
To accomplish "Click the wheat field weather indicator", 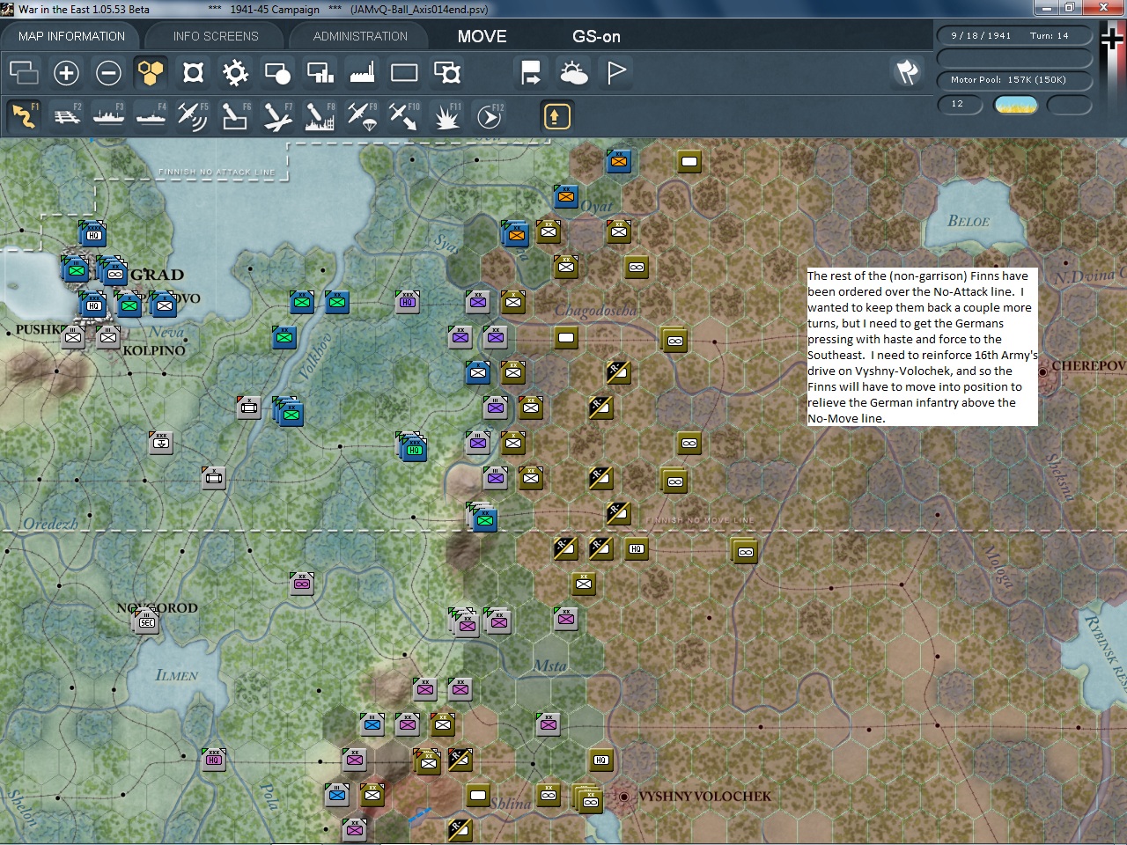I will click(1015, 105).
